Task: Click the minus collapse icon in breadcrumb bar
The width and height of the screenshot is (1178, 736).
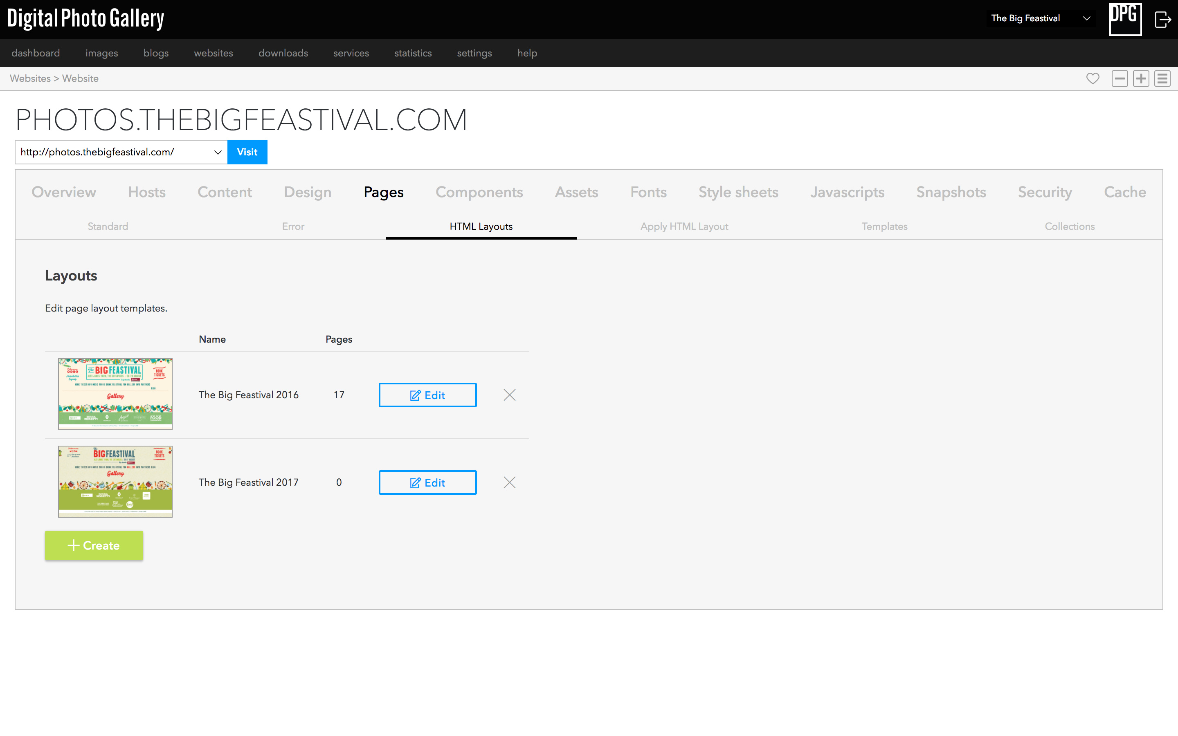Action: (x=1120, y=79)
